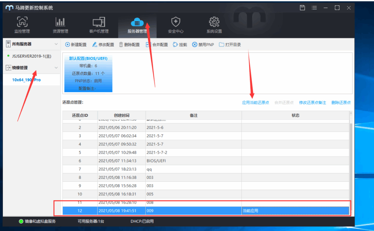Click the 挂载 mount button
Image resolution: width=374 pixels, height=231 pixels.
[180, 45]
